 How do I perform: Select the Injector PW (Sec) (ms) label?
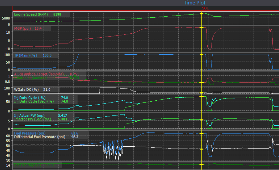point(33,119)
